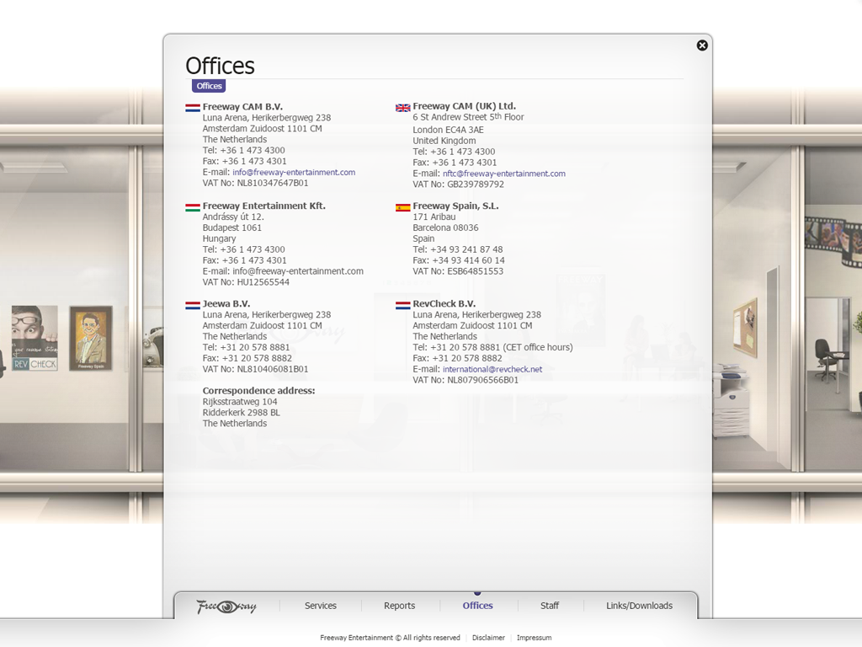Open the Services menu item
Screen dimensions: 862x647
pos(321,606)
